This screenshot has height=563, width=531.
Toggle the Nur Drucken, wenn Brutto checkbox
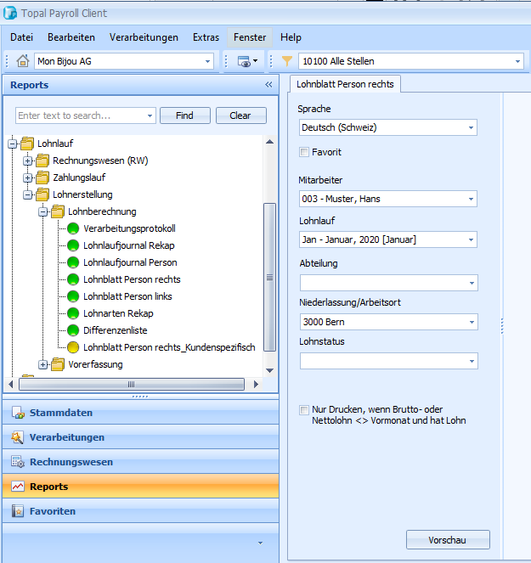click(x=304, y=409)
